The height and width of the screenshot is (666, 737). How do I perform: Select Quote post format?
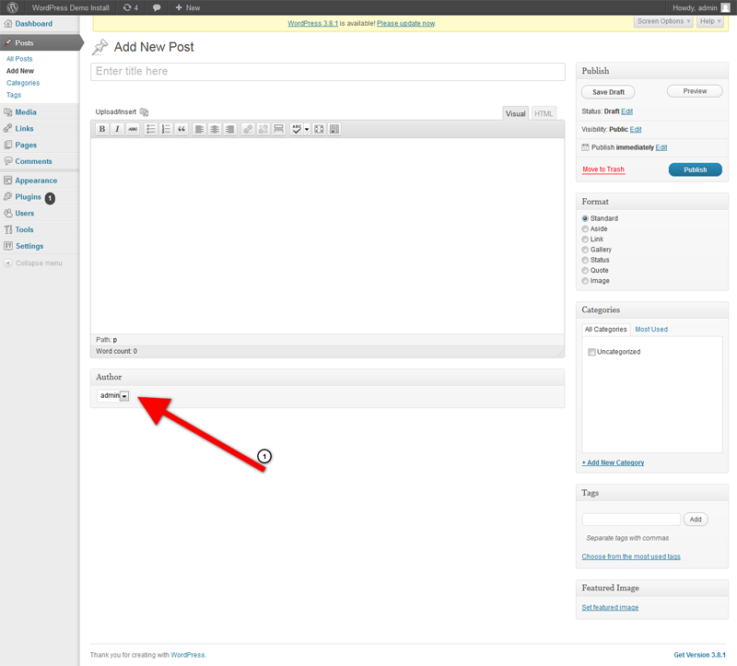click(x=585, y=270)
